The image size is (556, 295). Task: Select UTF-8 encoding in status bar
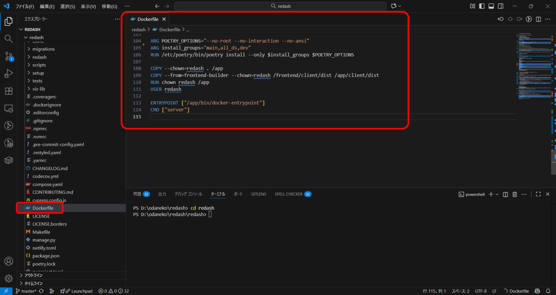481,291
